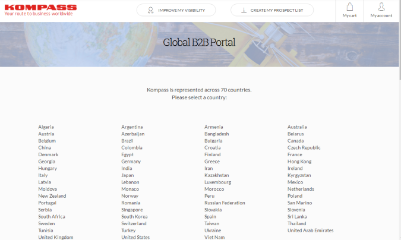This screenshot has height=240, width=401.
Task: Open the My account user icon
Action: click(x=381, y=8)
